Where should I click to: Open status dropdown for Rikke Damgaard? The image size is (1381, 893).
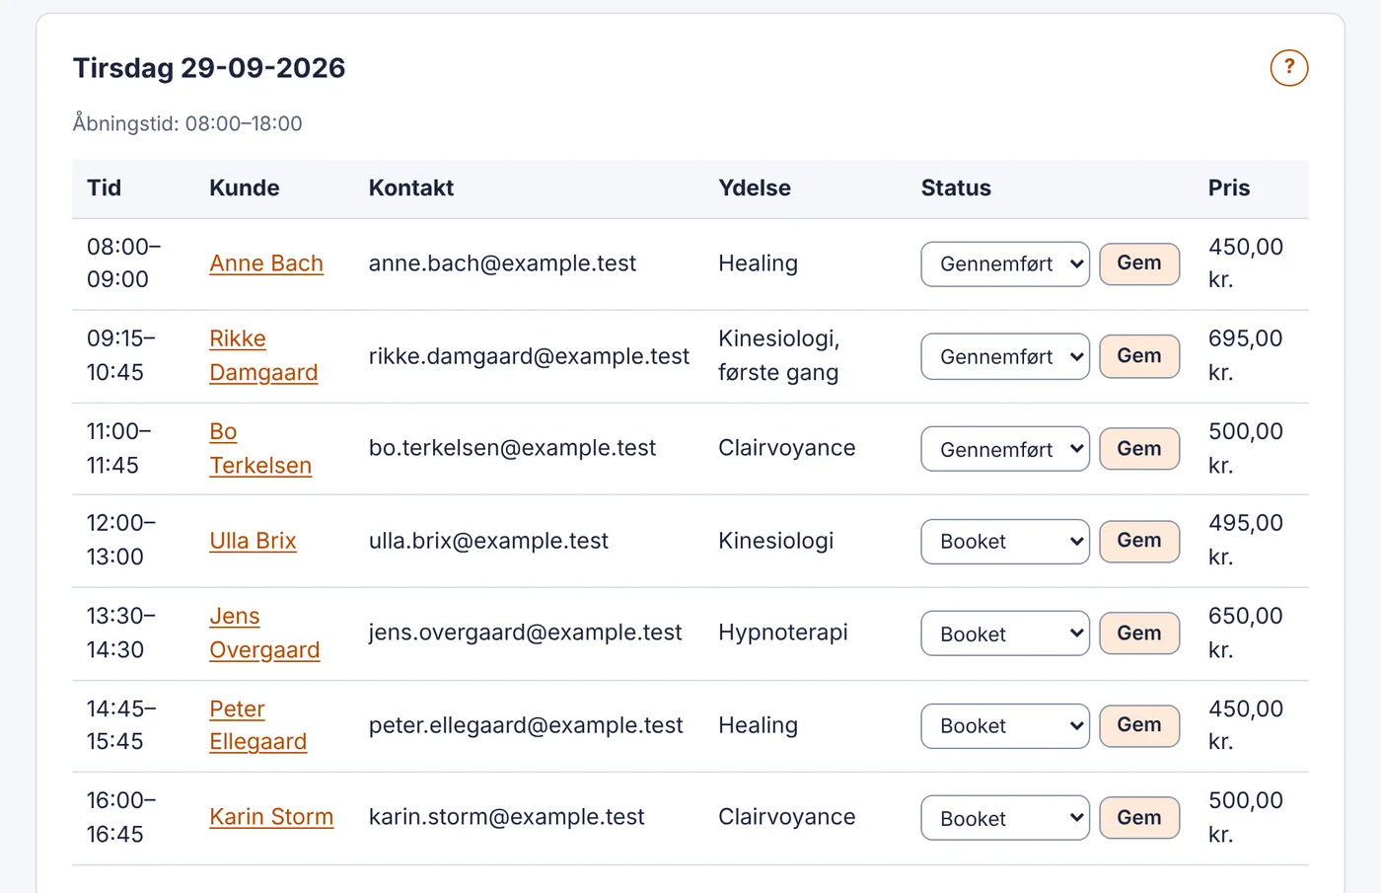coord(1005,356)
